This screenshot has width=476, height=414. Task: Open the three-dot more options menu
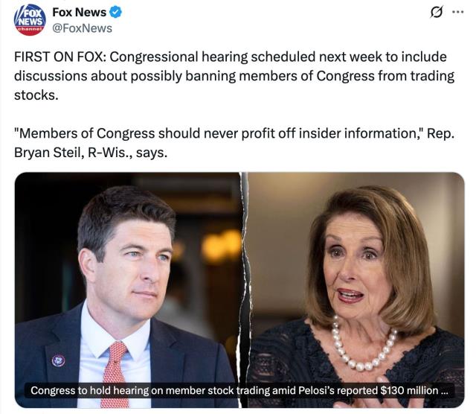[x=458, y=12]
